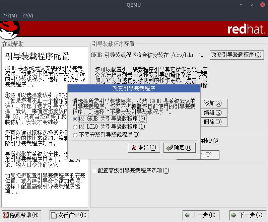Click the 引导装载程序配置 help heading

(x=37, y=56)
